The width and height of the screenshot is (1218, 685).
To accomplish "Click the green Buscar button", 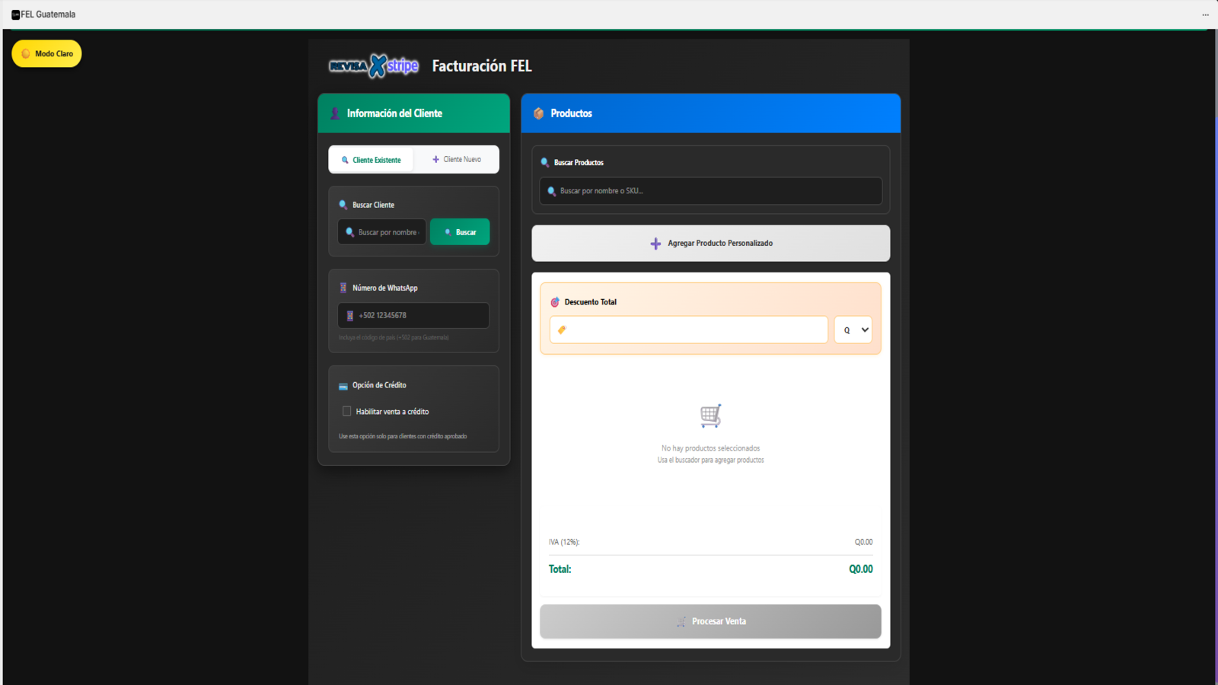I will pyautogui.click(x=460, y=232).
